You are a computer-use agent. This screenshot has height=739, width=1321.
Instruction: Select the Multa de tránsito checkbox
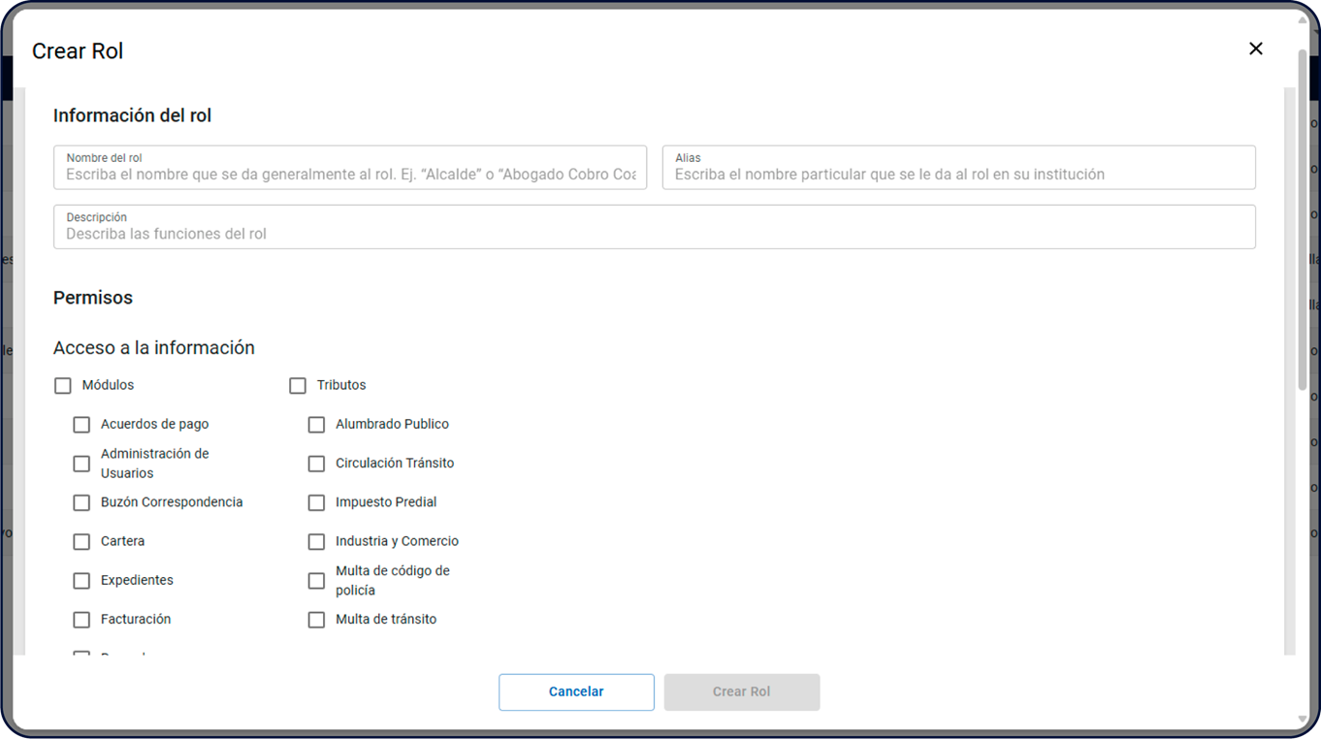click(316, 620)
